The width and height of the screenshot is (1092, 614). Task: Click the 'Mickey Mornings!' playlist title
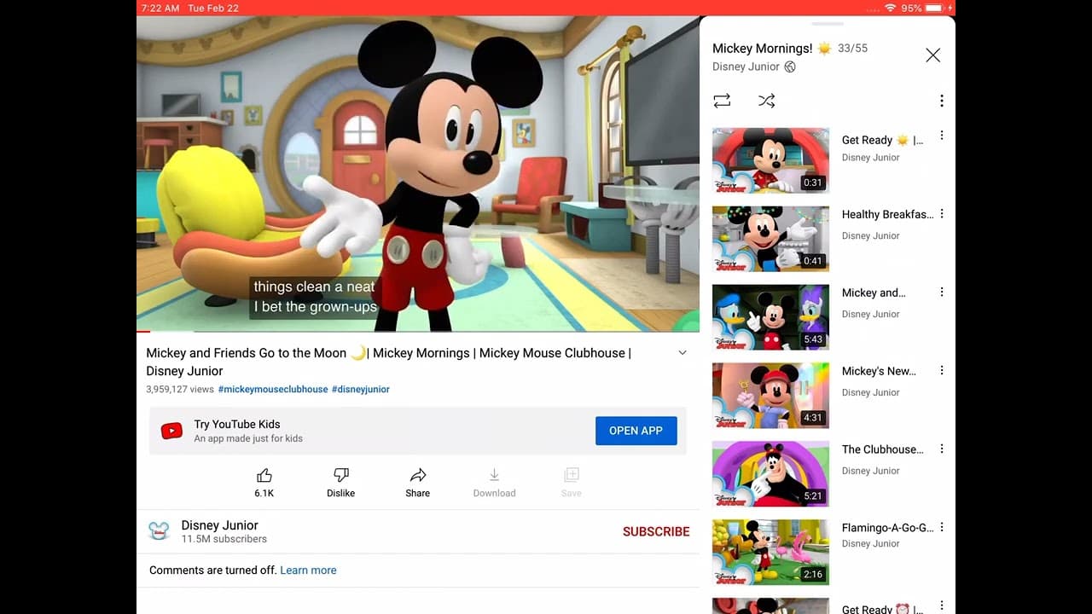763,49
